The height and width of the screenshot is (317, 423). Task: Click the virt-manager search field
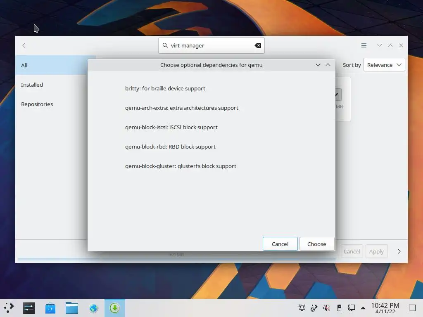coord(211,45)
